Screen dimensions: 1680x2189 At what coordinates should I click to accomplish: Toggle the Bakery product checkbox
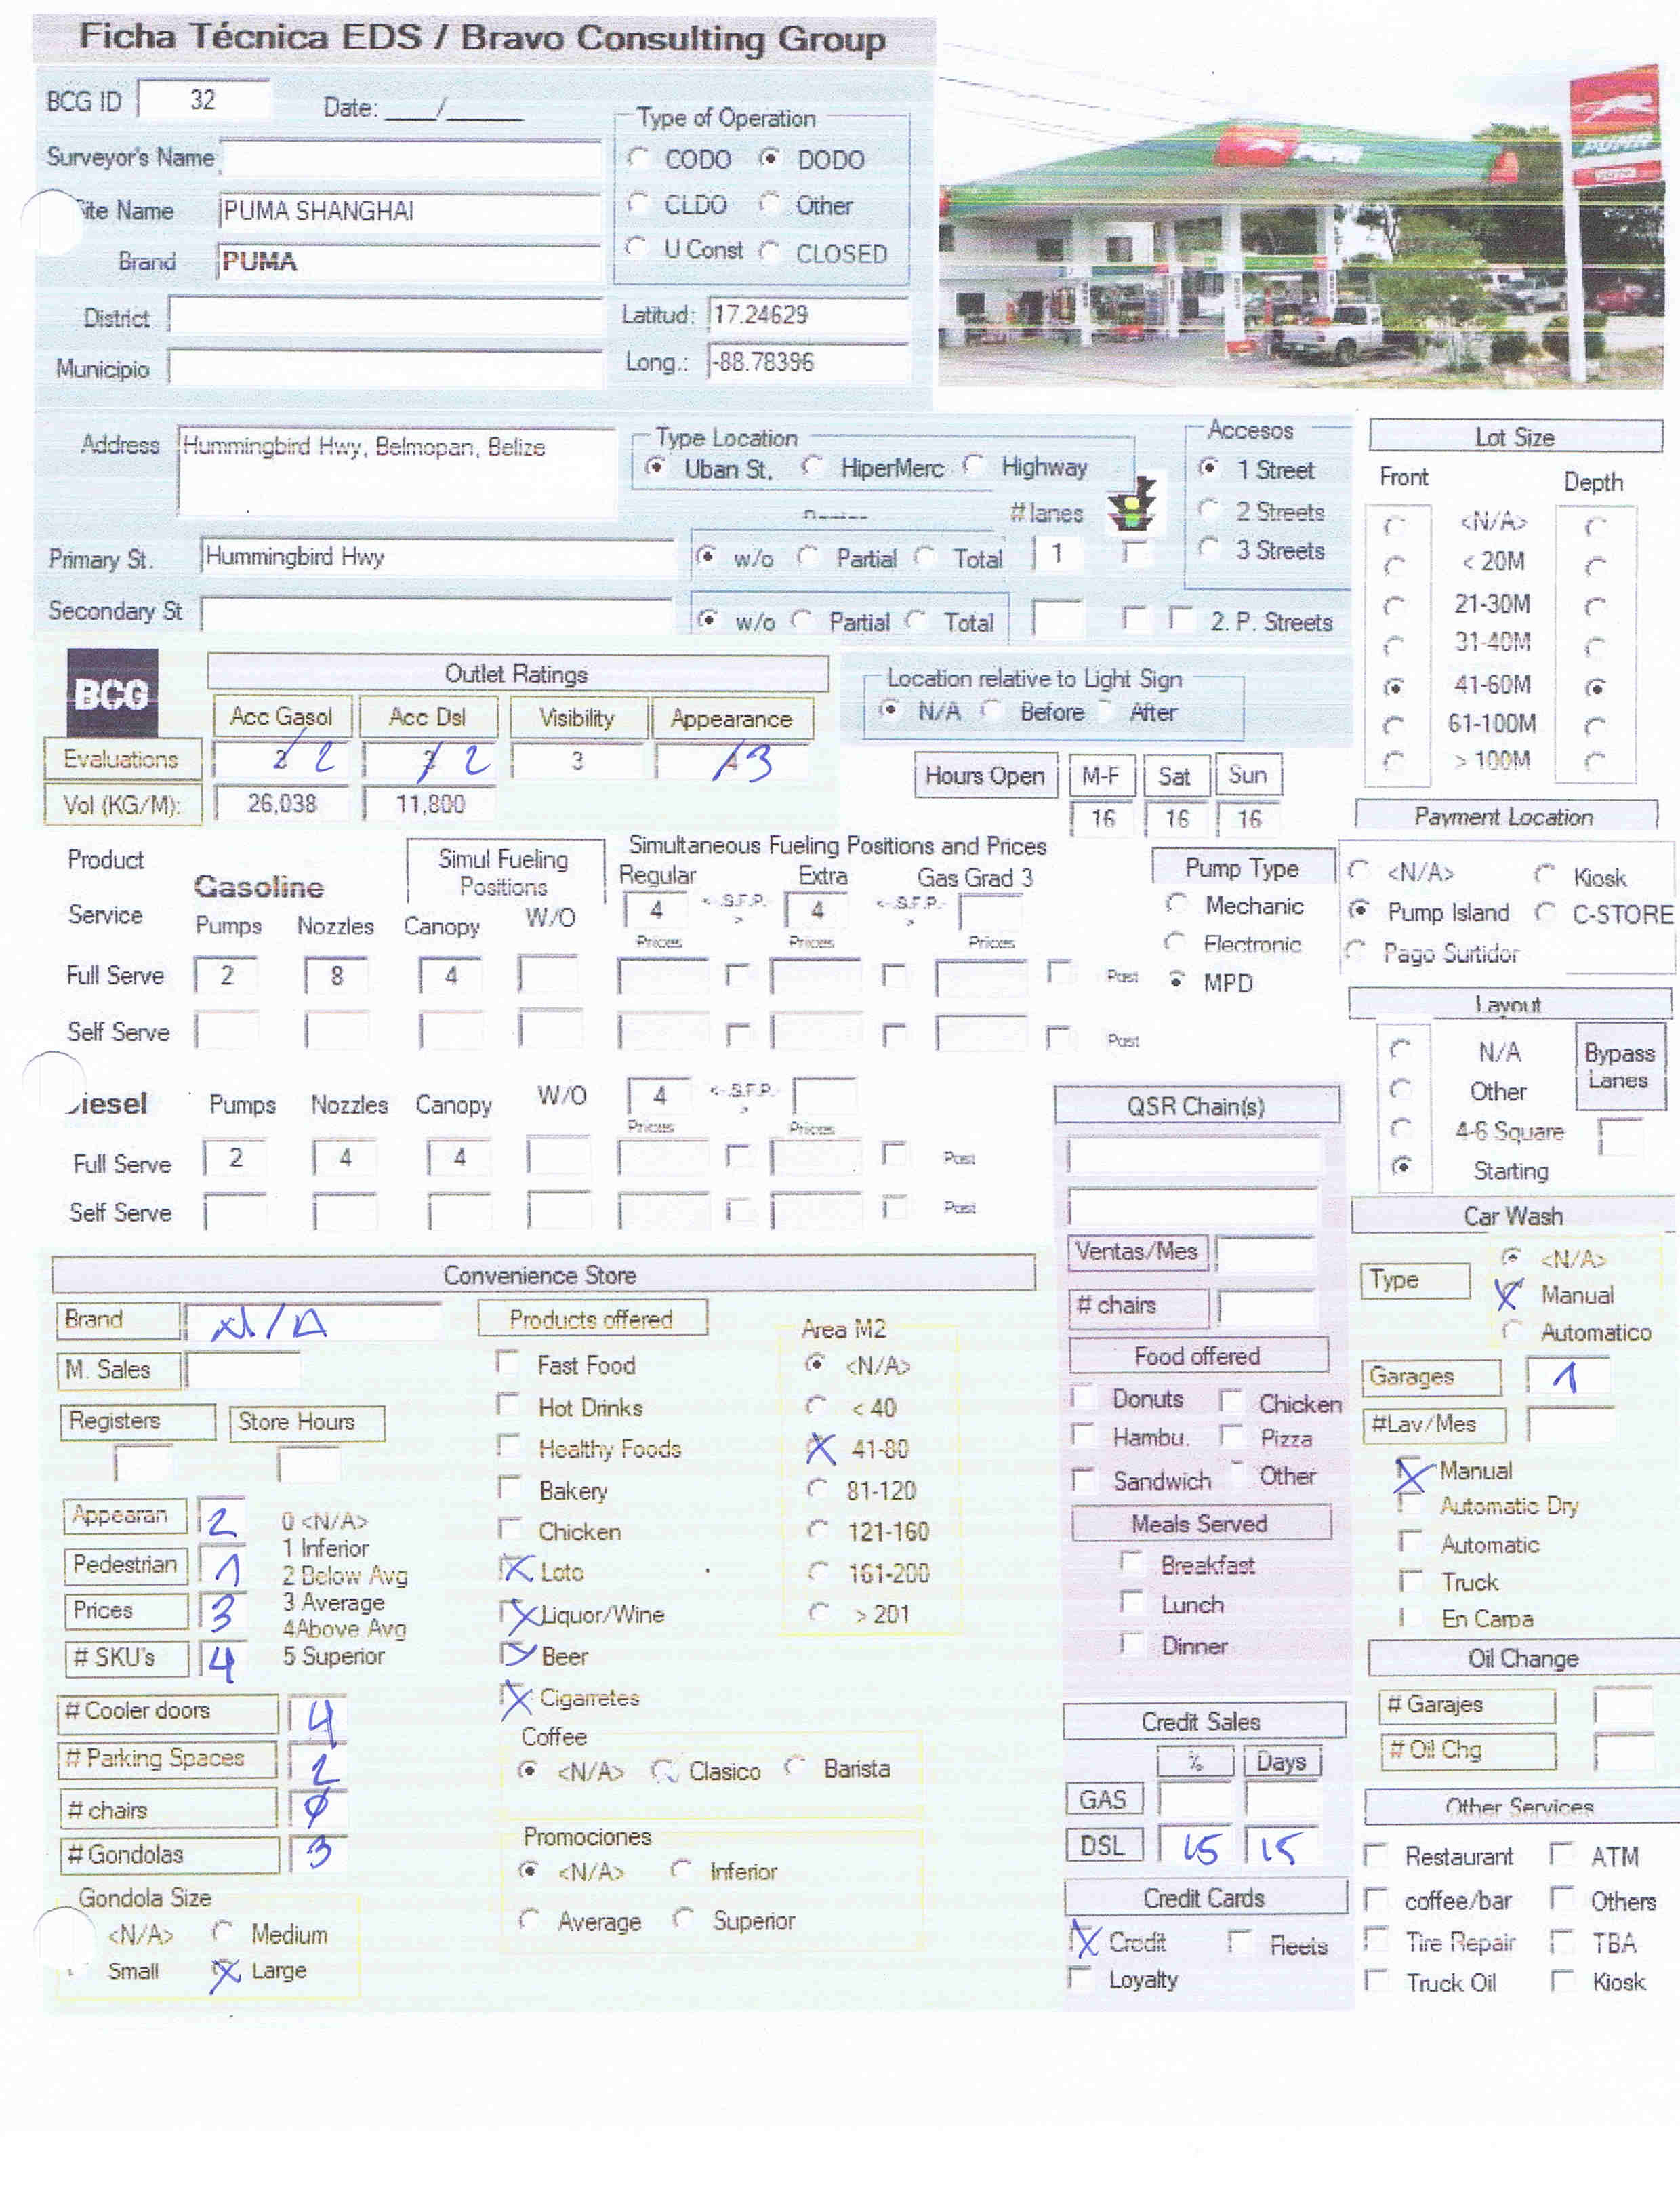coord(510,1487)
